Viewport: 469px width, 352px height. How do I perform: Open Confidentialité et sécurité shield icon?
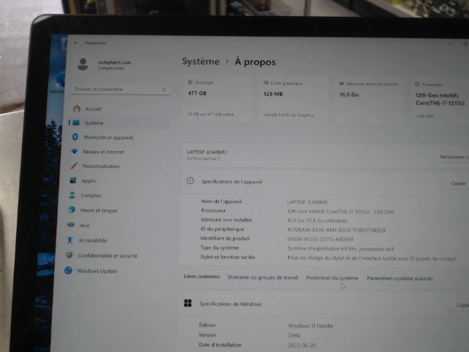point(69,255)
